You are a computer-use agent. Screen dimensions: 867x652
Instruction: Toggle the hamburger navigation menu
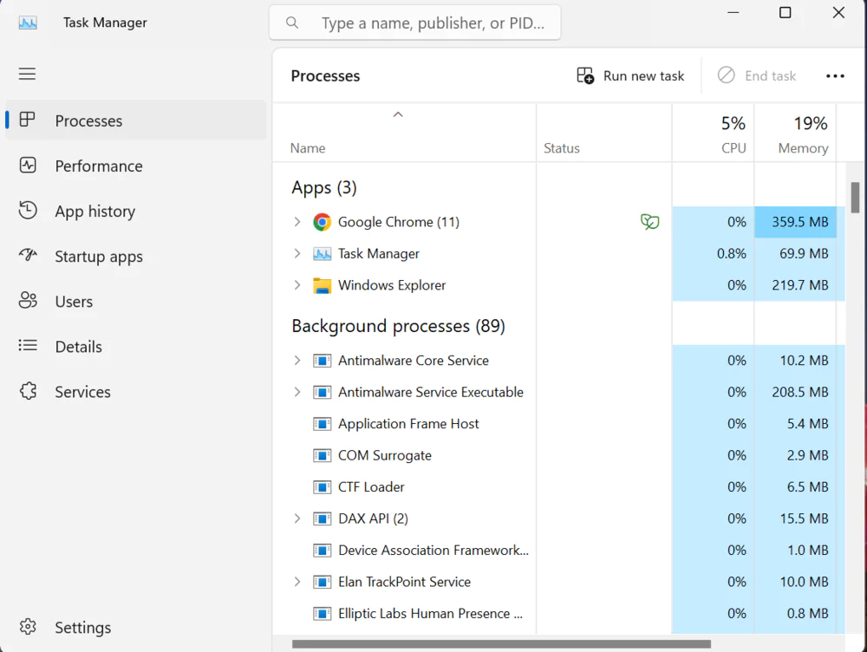point(27,74)
